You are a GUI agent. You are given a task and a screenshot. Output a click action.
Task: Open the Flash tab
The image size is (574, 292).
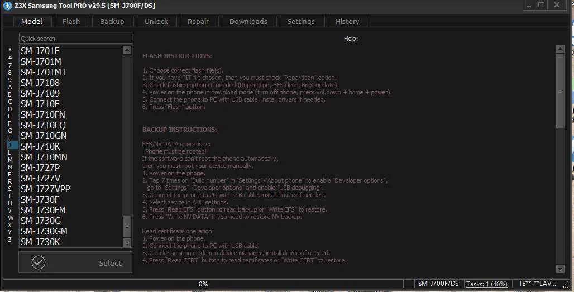71,22
